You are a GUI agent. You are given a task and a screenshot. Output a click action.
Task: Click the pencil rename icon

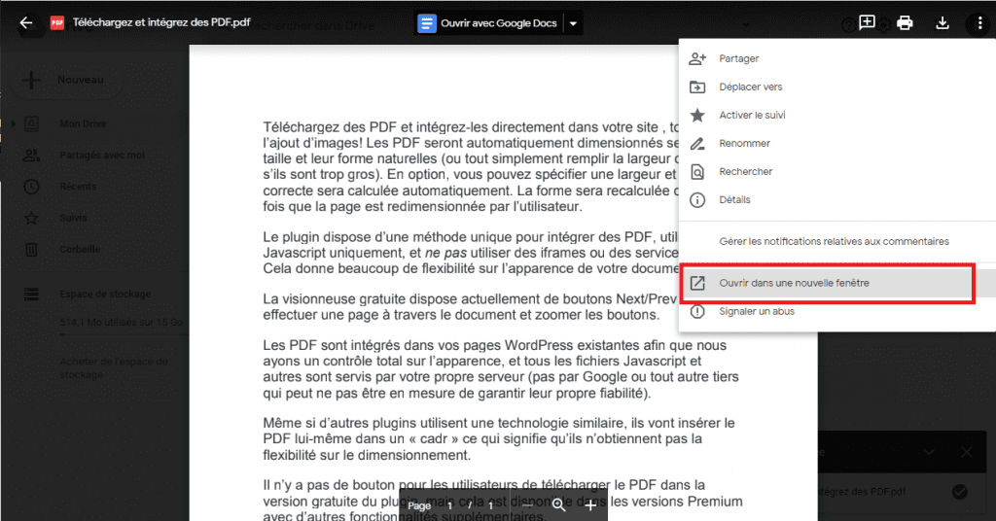697,144
